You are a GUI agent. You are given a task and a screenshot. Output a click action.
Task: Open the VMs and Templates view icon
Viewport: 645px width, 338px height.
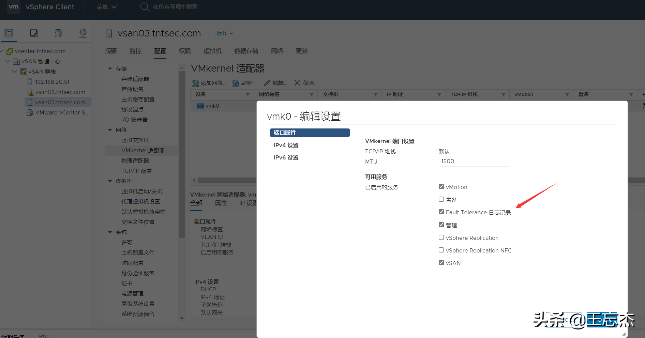click(33, 33)
